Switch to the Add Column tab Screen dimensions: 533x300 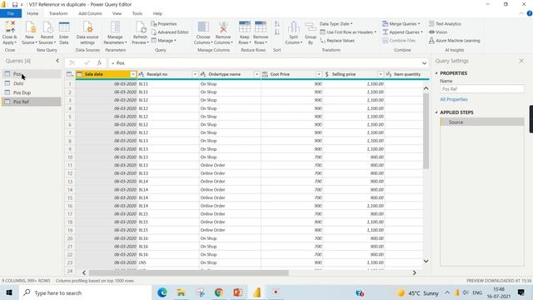(90, 13)
